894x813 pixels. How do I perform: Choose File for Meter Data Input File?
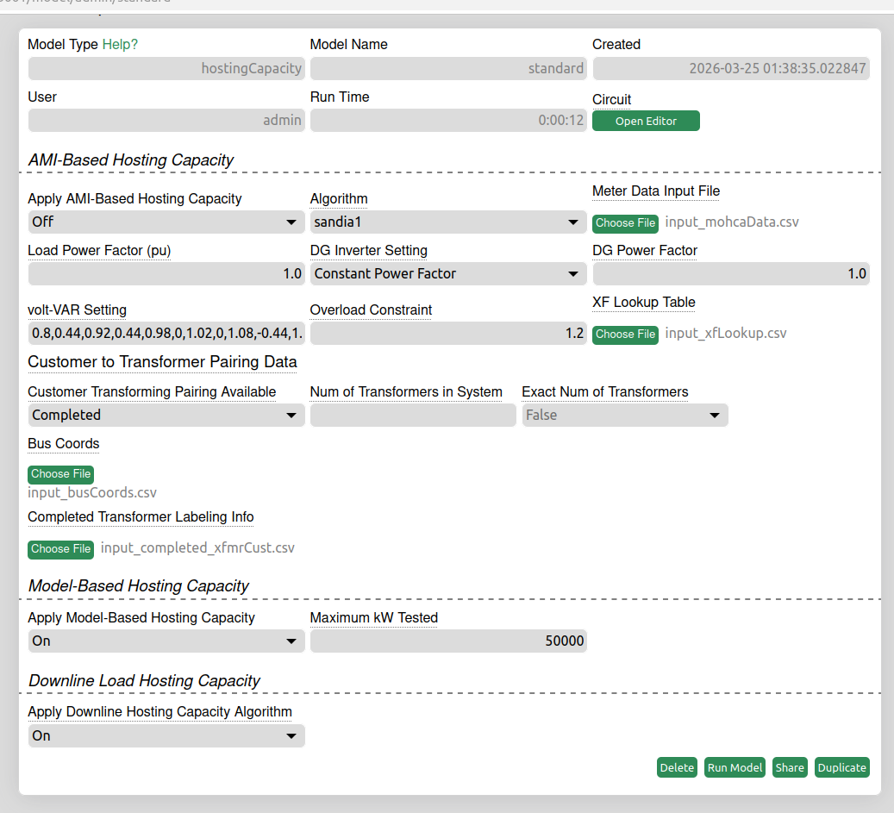(626, 223)
